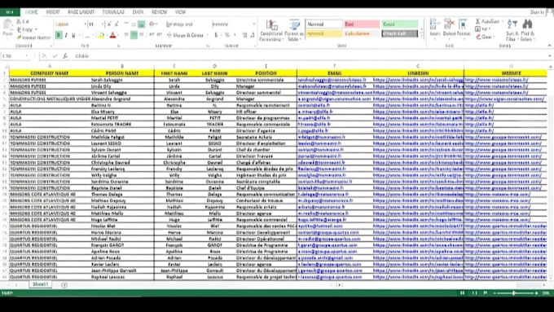Switch to the INSERT tab
Image resolution: width=554 pixels, height=312 pixels.
[53, 12]
